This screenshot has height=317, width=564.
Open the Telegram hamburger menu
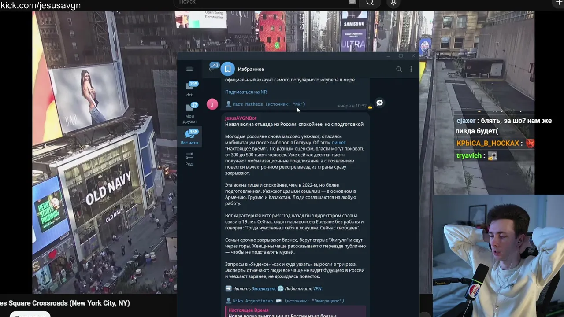coord(189,69)
